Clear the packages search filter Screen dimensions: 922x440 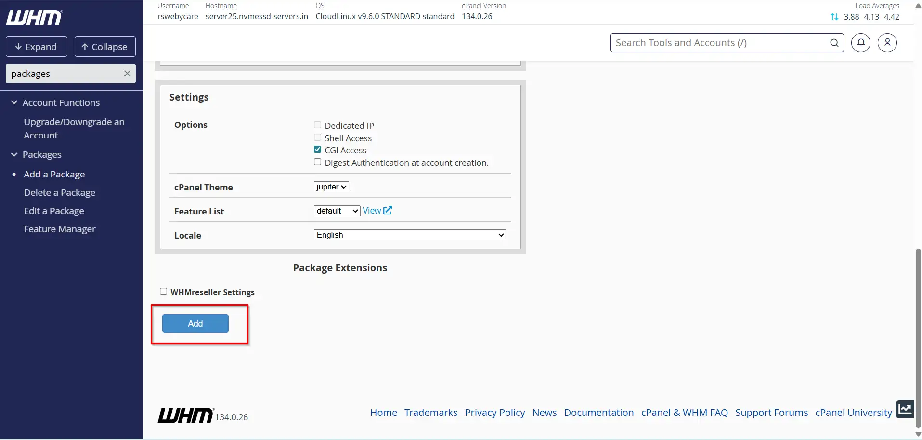pyautogui.click(x=127, y=74)
